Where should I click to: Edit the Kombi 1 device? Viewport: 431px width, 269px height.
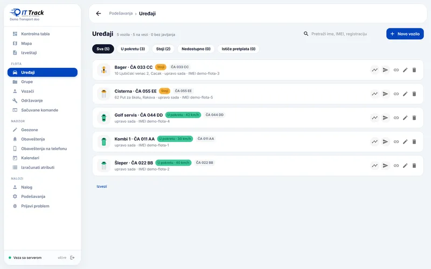pos(405,141)
